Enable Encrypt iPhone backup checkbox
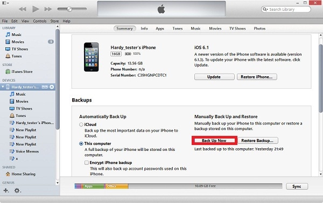Viewport: 323px width, 203px height. coord(87,163)
